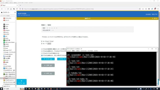Screen dimensions: 160x90
Task: Open the OneDrive cloud tray icon
Action: coord(140,89)
